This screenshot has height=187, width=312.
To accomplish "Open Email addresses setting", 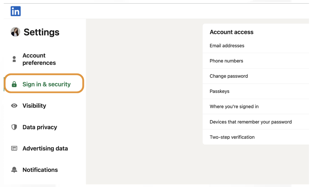I will [x=256, y=46].
